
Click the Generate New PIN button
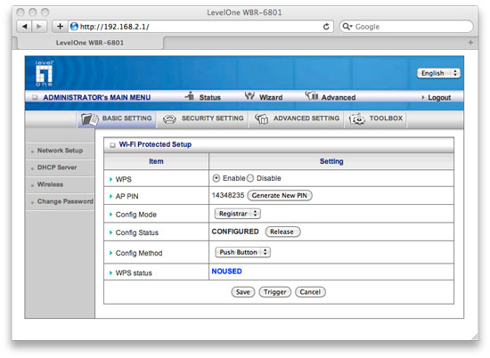pos(280,196)
